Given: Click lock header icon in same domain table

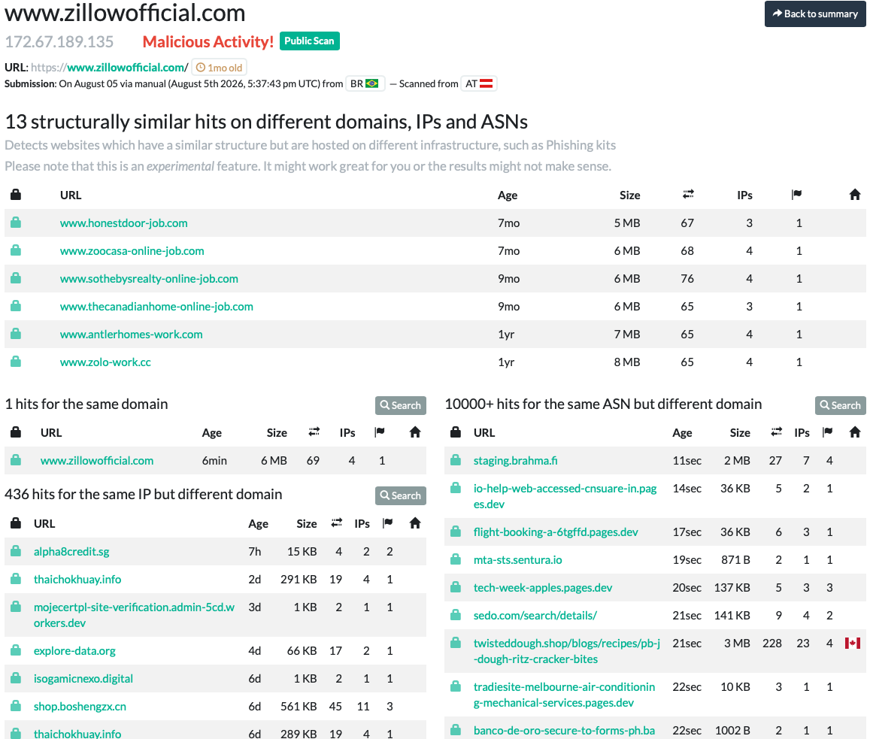Looking at the screenshot, I should point(16,432).
